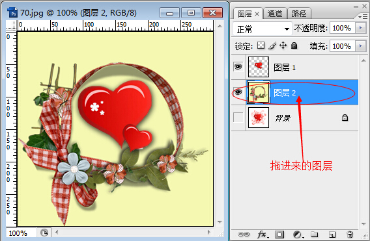Delete layer with trash icon
Image resolution: width=370 pixels, height=241 pixels.
pyautogui.click(x=350, y=235)
